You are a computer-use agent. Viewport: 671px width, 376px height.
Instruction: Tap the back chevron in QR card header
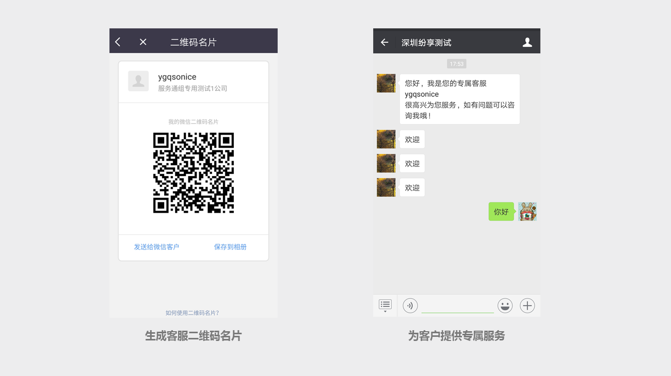point(118,42)
